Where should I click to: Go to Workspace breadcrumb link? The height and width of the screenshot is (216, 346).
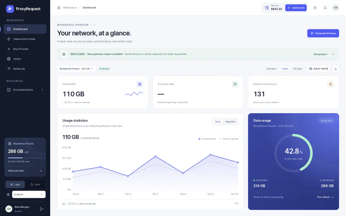[x=70, y=7]
